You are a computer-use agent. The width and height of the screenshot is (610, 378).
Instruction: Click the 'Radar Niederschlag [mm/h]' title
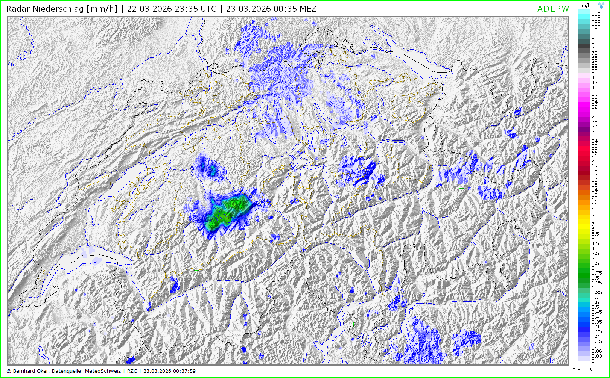[62, 9]
